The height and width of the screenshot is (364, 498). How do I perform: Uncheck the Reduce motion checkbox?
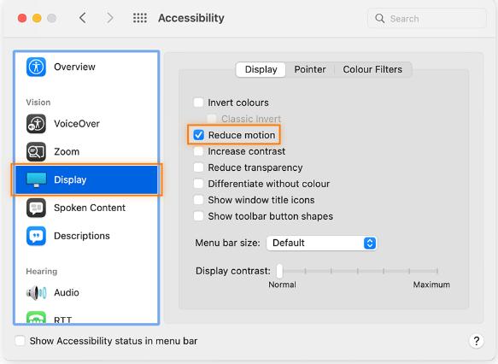198,135
